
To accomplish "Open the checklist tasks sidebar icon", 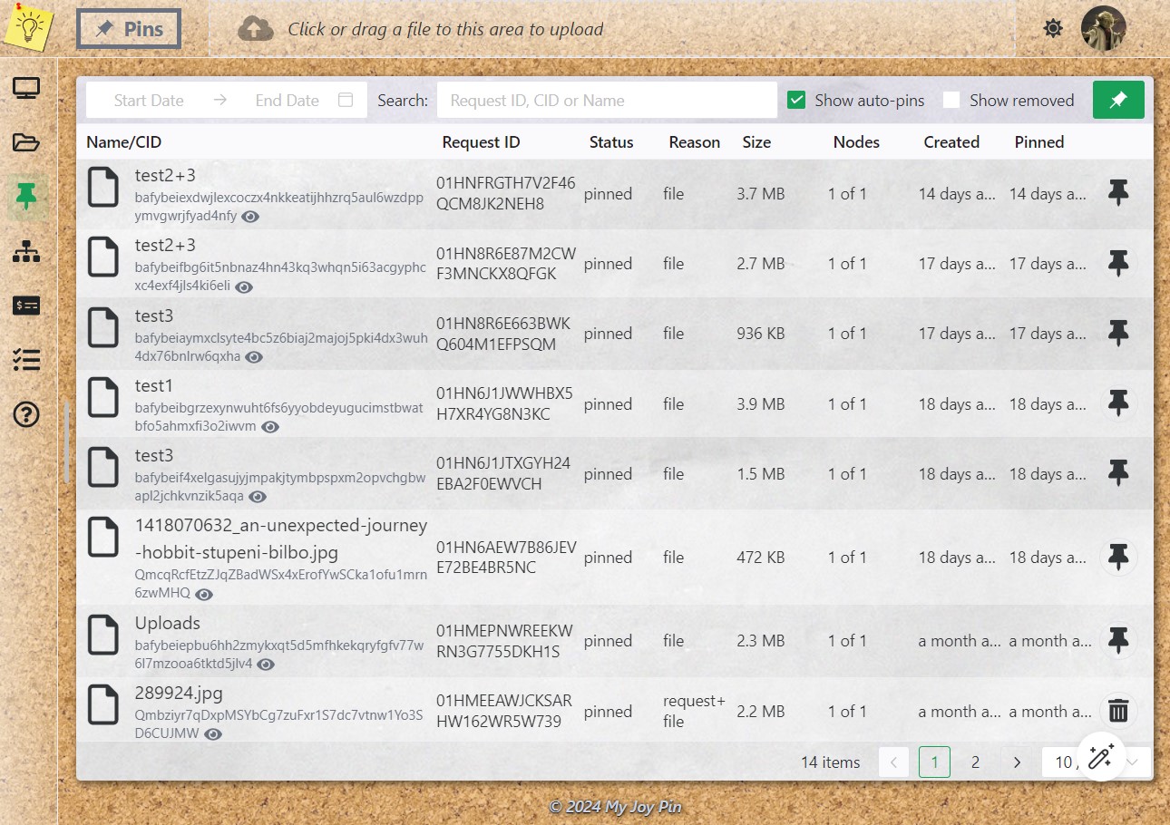I will coord(26,360).
